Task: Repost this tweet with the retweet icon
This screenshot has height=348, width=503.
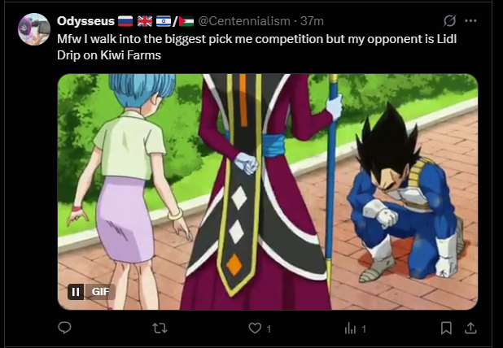Action: [x=160, y=328]
